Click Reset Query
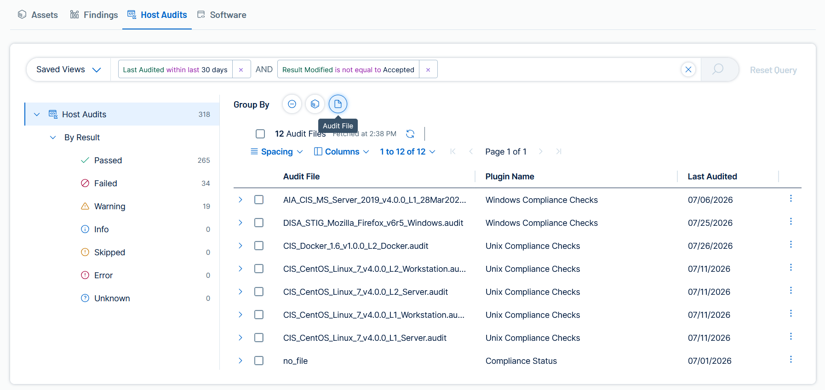The height and width of the screenshot is (390, 825). click(773, 70)
